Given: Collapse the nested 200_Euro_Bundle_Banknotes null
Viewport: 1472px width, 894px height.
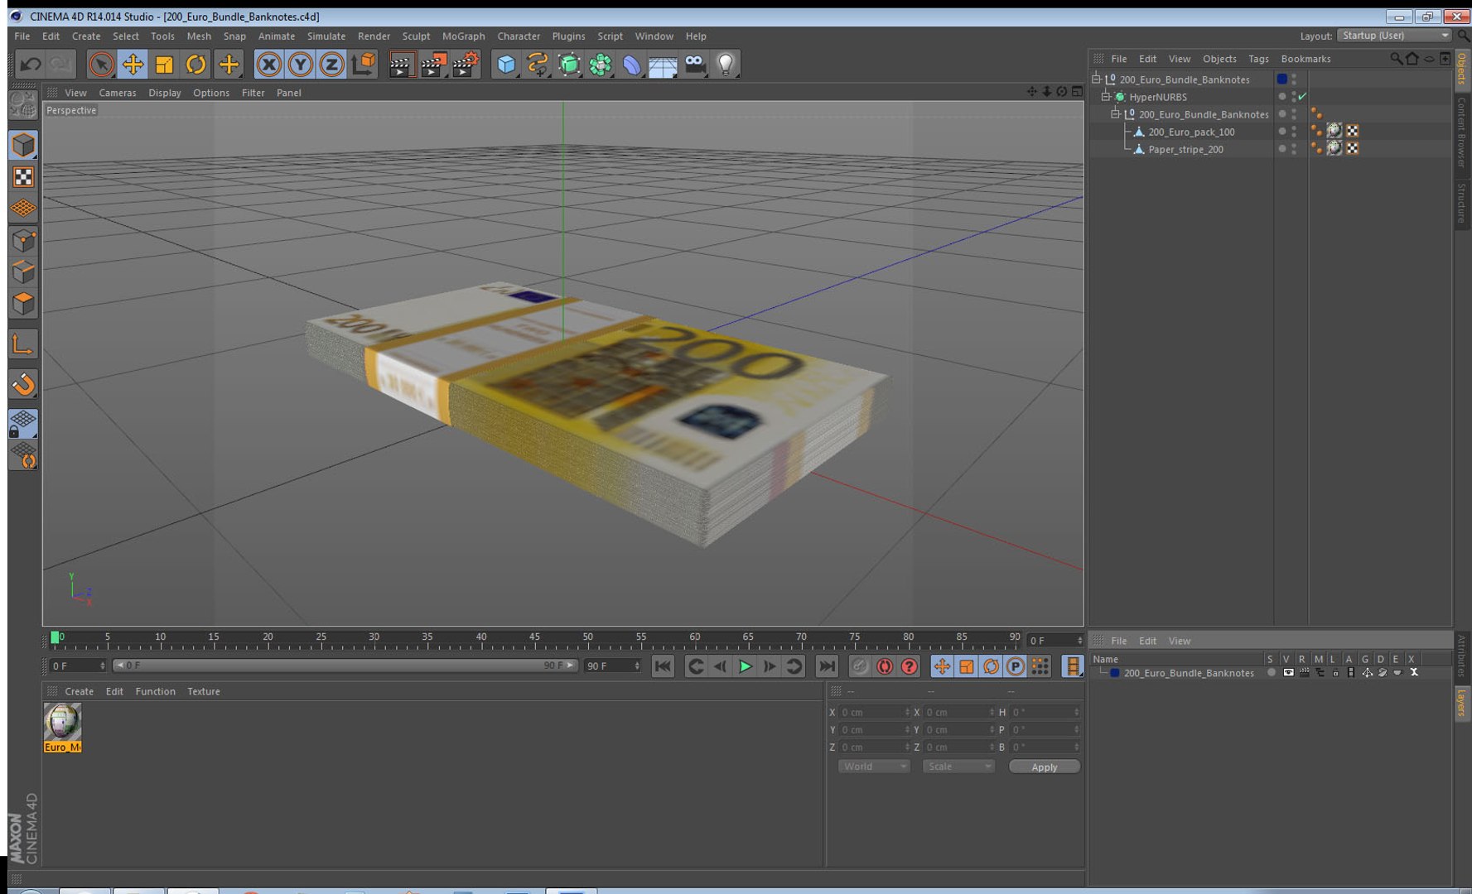Looking at the screenshot, I should (1115, 114).
